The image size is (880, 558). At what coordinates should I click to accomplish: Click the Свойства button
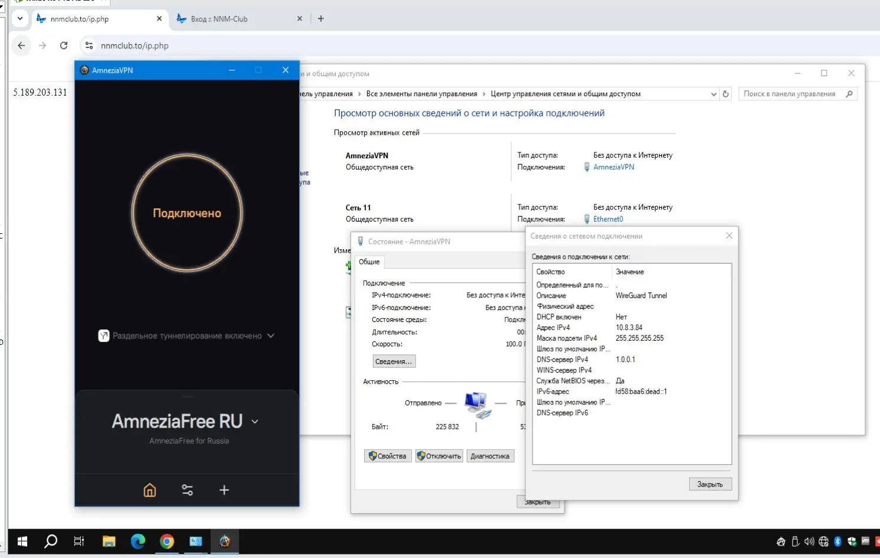click(x=388, y=456)
